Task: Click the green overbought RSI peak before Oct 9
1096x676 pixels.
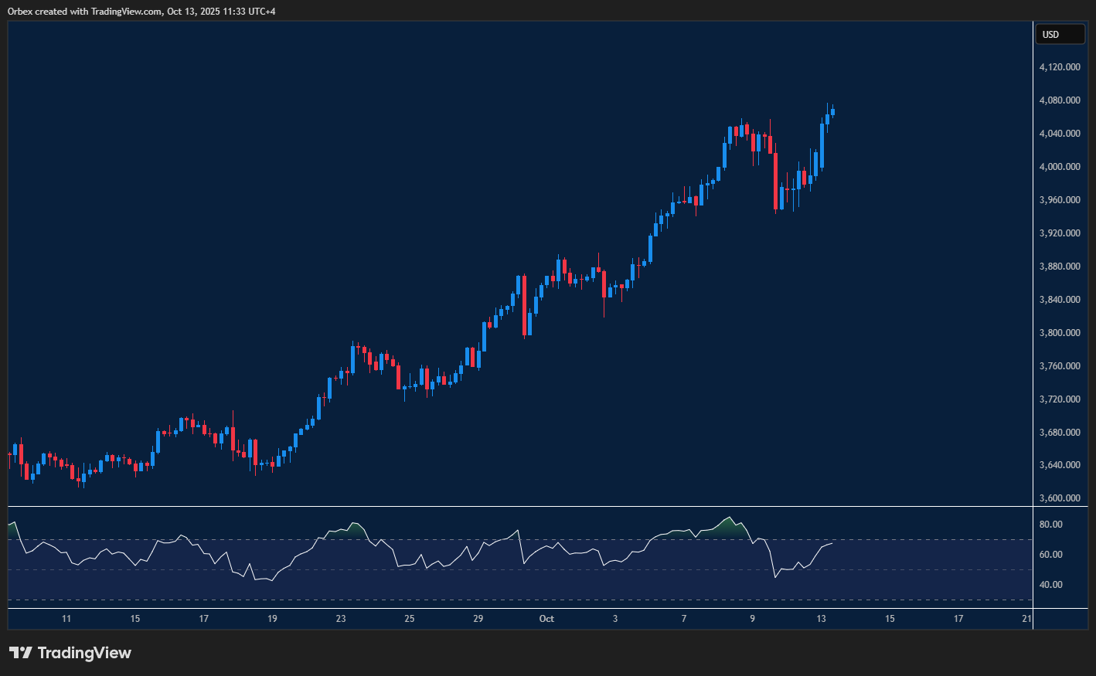Action: [x=727, y=525]
